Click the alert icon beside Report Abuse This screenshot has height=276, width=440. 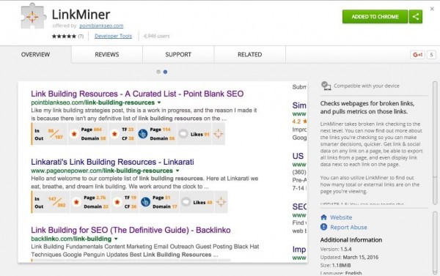pos(323,227)
